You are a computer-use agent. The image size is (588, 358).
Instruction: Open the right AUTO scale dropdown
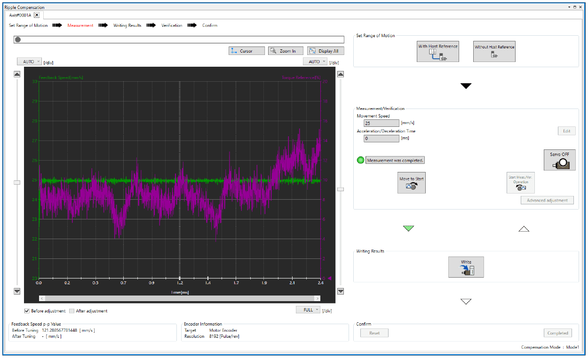tap(315, 62)
